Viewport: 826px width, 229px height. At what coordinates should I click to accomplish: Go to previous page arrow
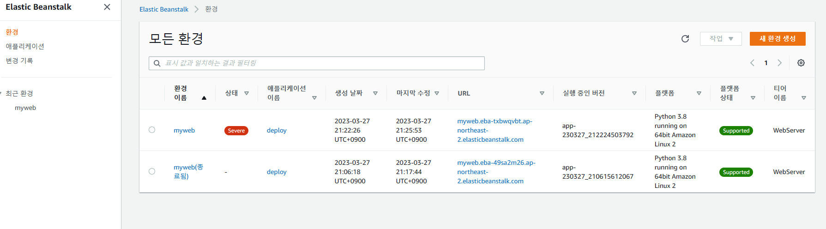pos(752,63)
